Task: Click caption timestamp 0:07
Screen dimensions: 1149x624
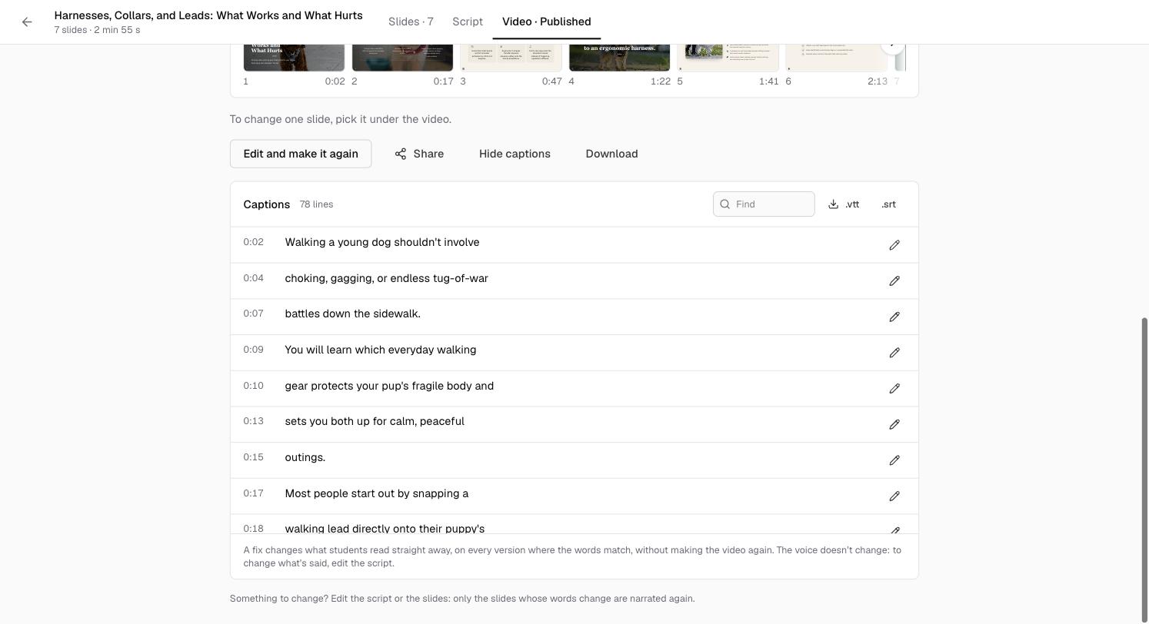Action: click(x=253, y=314)
